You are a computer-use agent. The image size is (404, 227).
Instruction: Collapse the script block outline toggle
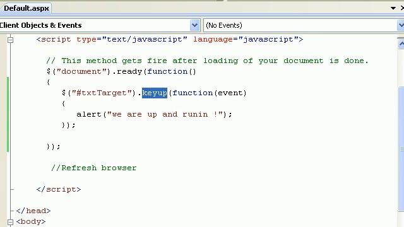10,40
